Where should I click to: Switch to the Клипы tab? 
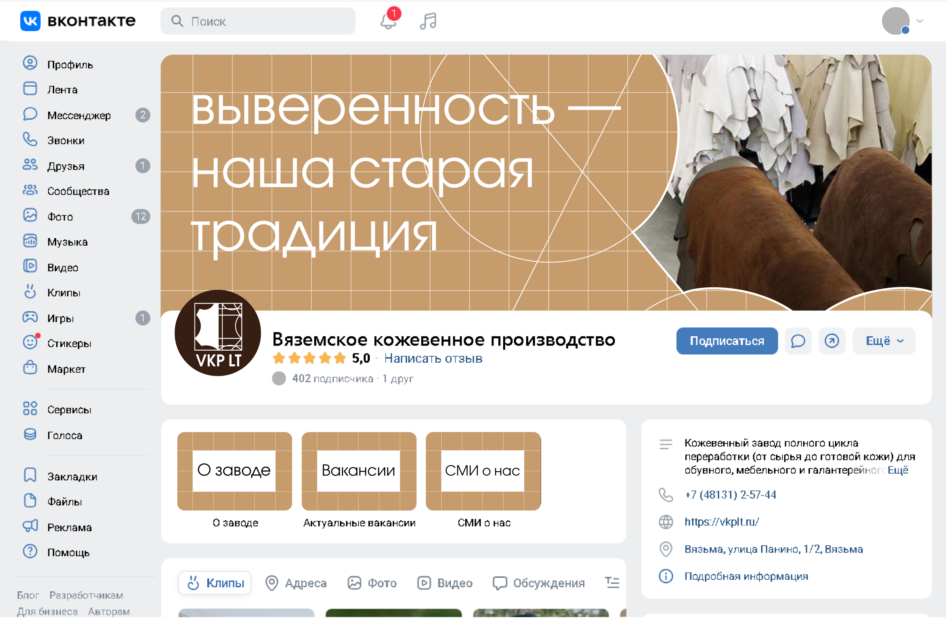click(x=215, y=582)
